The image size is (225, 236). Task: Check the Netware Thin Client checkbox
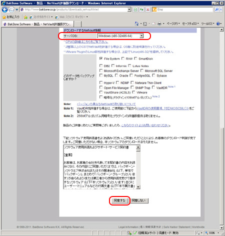click(x=132, y=82)
